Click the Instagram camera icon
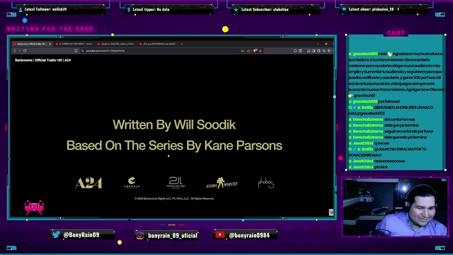The height and width of the screenshot is (255, 453). tap(140, 236)
